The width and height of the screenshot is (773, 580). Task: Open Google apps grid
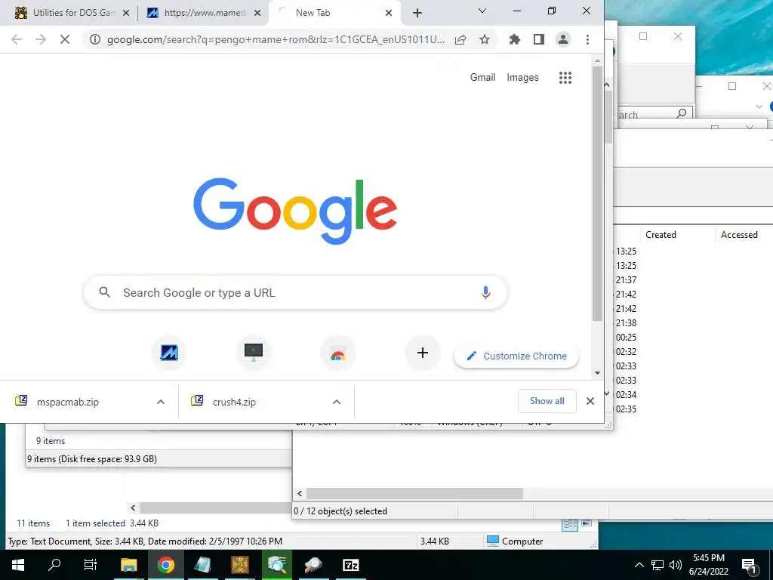[x=565, y=78]
